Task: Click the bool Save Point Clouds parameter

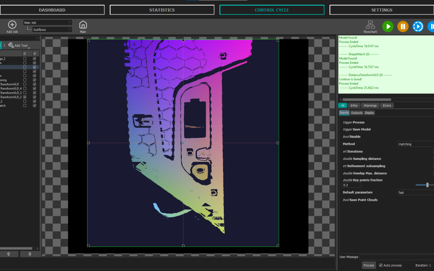Action: point(360,200)
